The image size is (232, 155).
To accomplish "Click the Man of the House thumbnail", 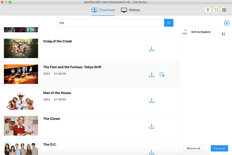I will pyautogui.click(x=21, y=100).
